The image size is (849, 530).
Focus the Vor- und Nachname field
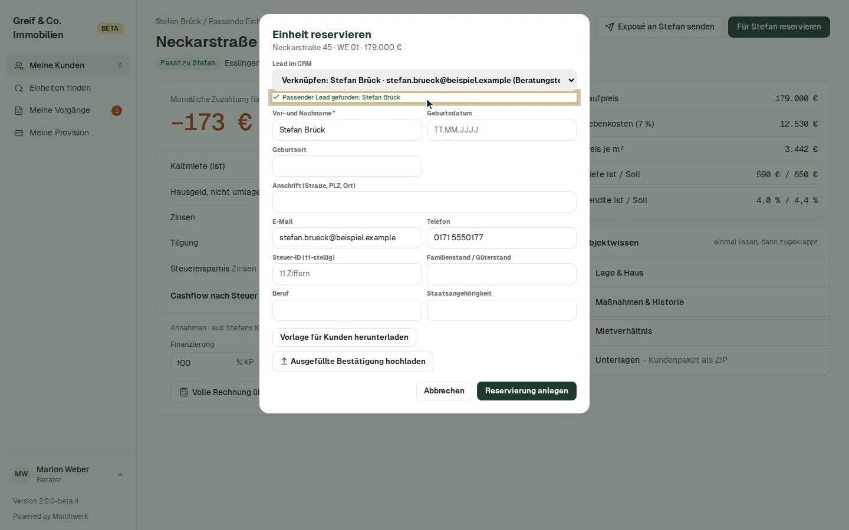(347, 130)
